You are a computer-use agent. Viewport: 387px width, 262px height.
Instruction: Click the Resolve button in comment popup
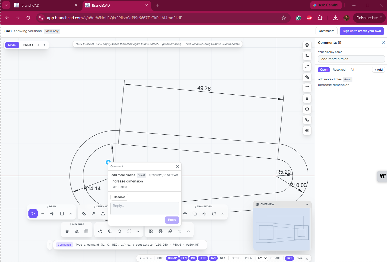click(x=119, y=197)
